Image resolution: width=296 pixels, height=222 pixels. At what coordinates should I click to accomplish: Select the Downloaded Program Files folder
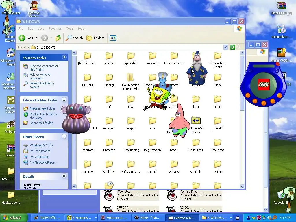[131, 82]
